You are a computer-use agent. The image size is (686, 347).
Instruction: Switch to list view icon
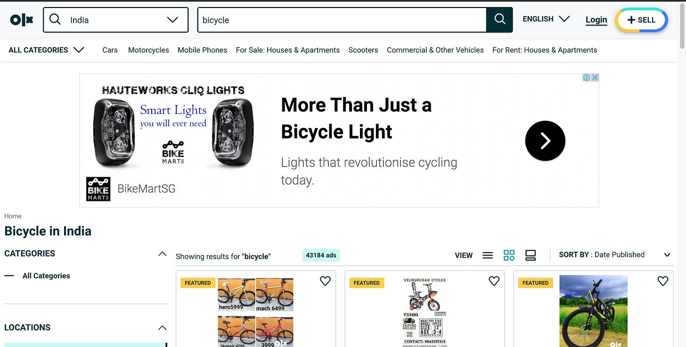(x=488, y=255)
